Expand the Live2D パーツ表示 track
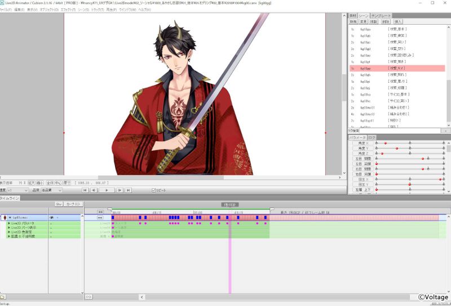451x306 pixels. tap(9, 228)
